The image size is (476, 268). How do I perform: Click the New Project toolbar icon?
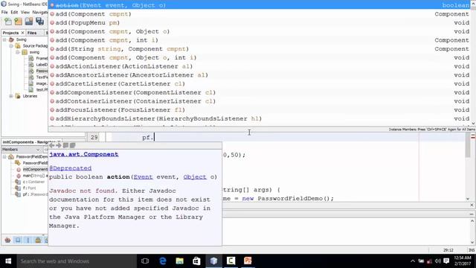pos(19,22)
